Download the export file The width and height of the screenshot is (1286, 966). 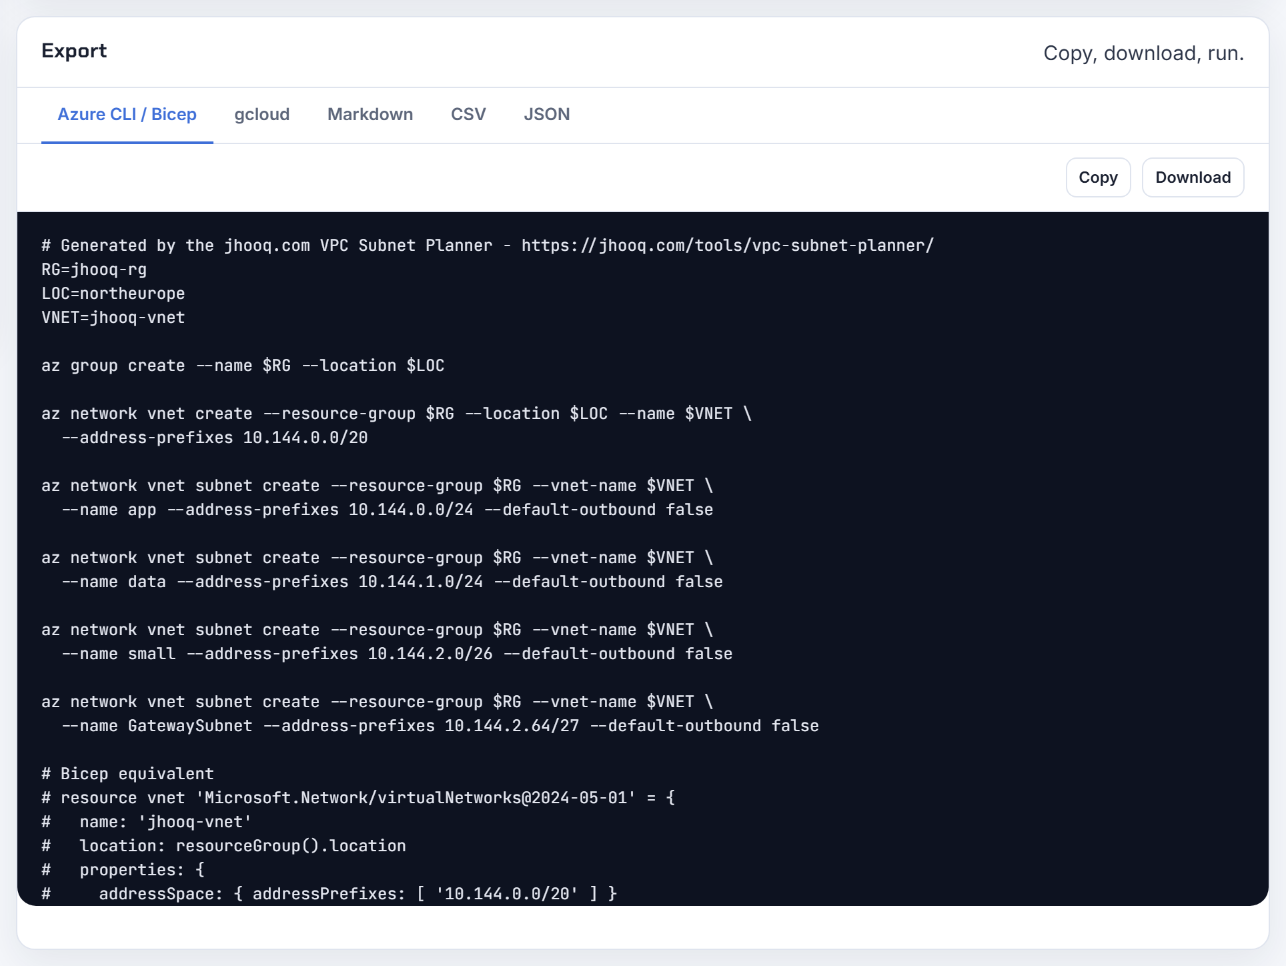1193,177
